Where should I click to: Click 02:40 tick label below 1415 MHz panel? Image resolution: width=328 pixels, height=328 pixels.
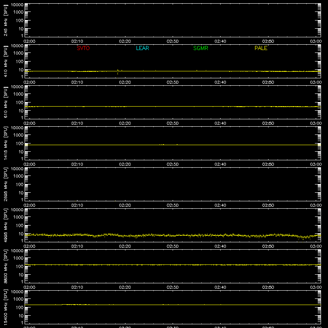(x=220, y=164)
